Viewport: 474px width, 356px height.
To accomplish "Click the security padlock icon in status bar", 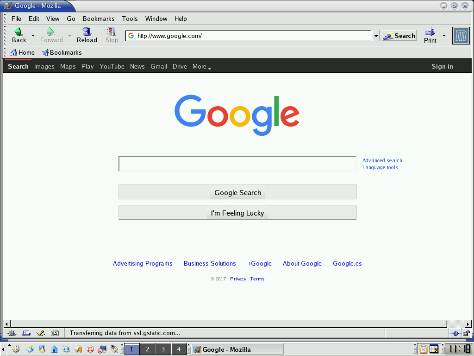I will pos(466,333).
